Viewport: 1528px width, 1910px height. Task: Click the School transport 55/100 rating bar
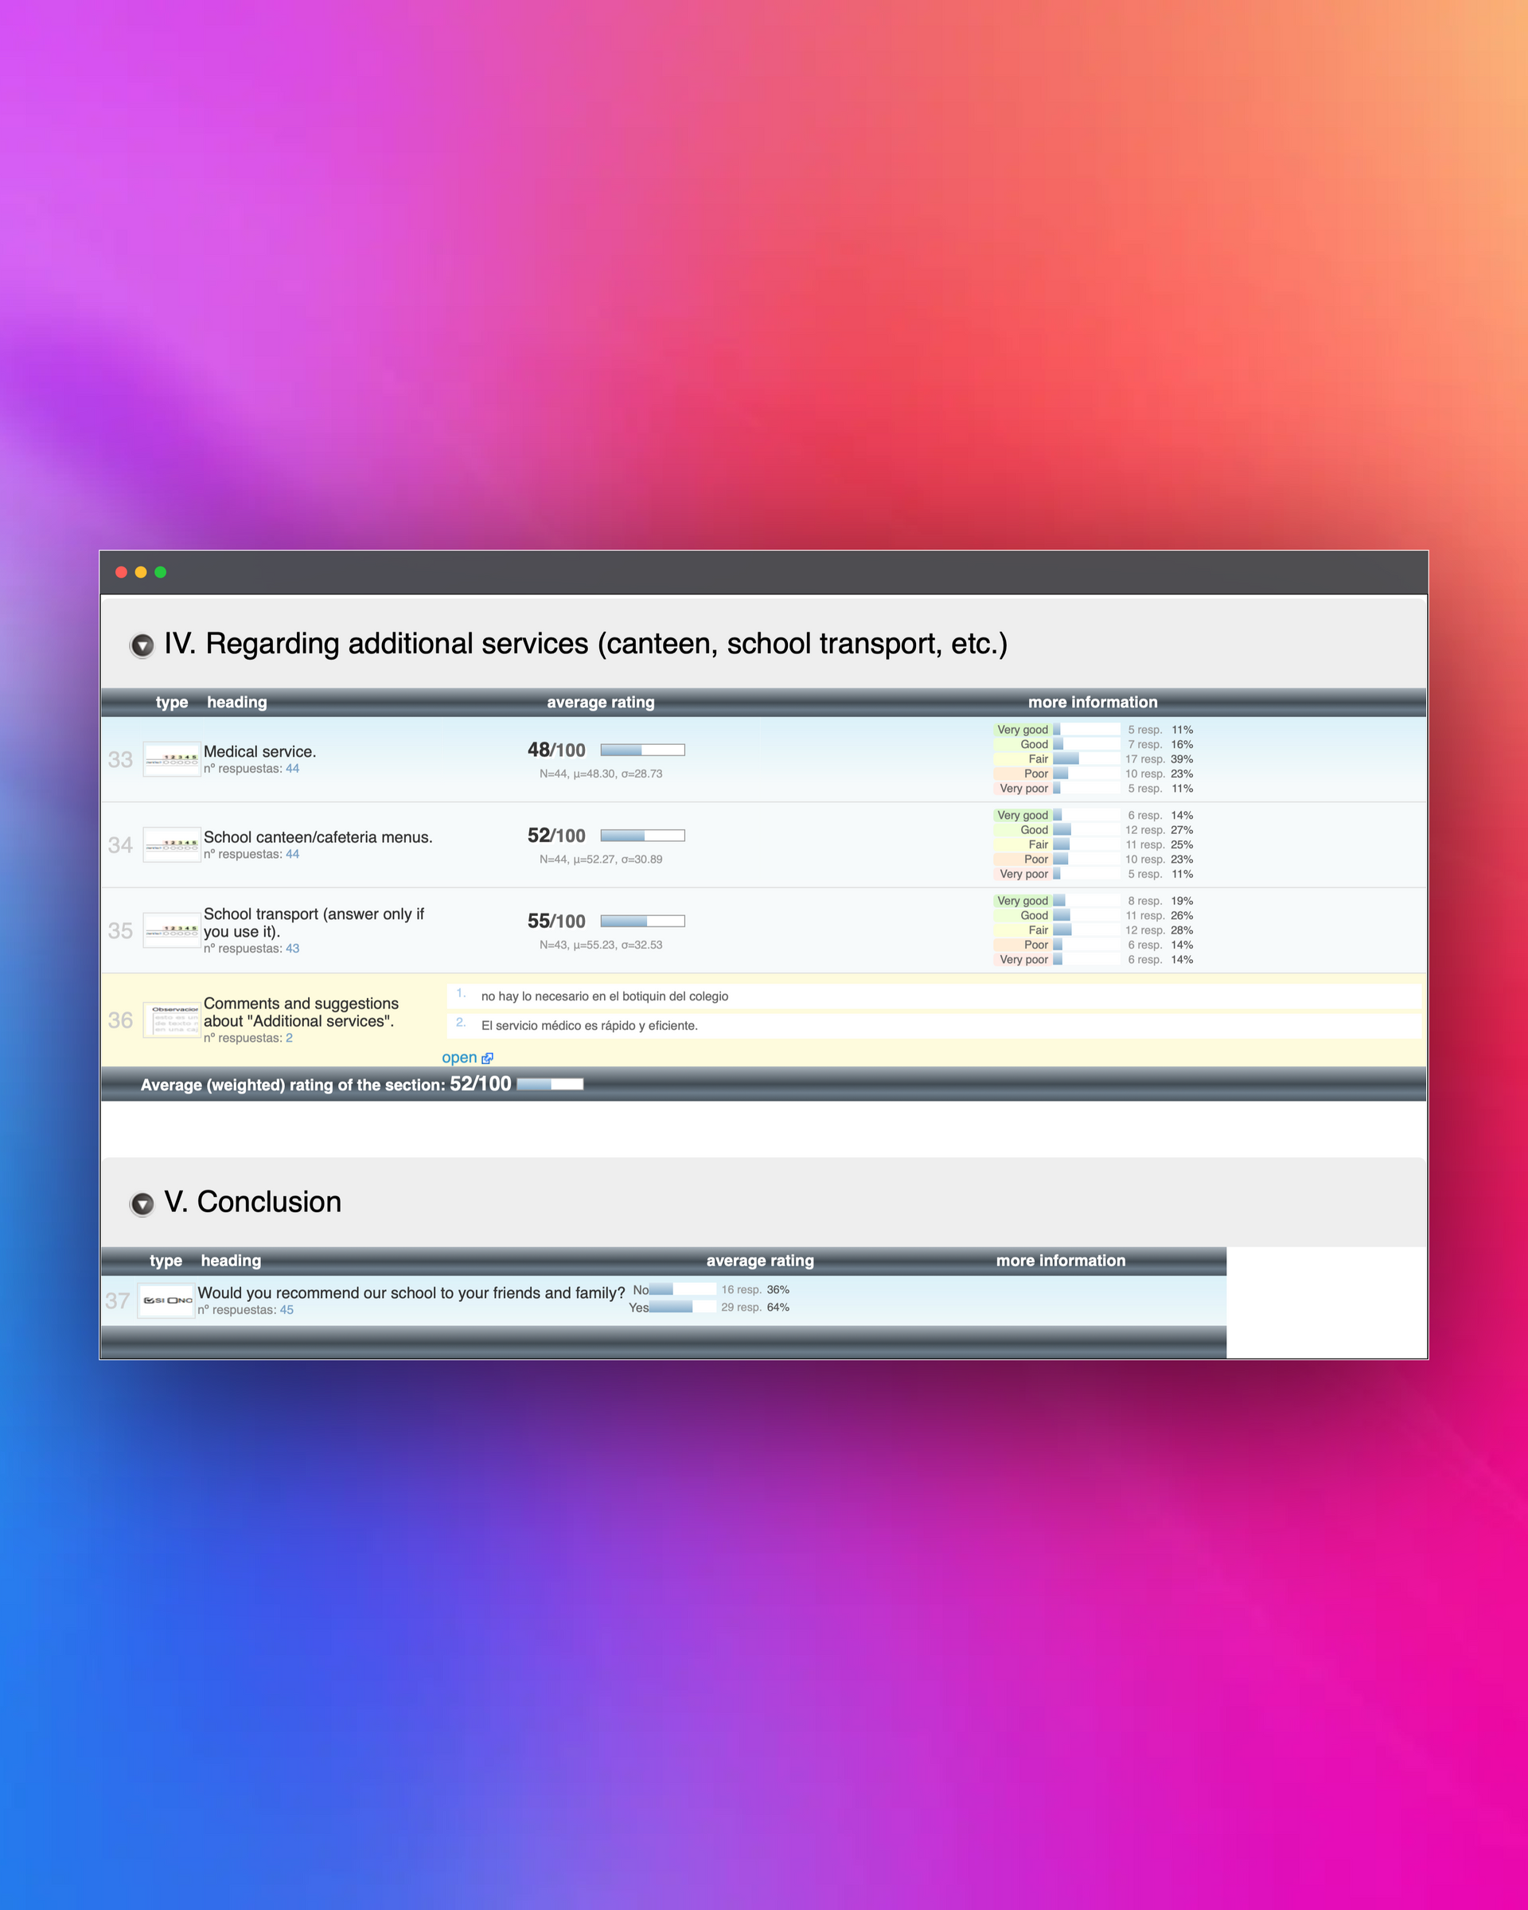click(642, 922)
